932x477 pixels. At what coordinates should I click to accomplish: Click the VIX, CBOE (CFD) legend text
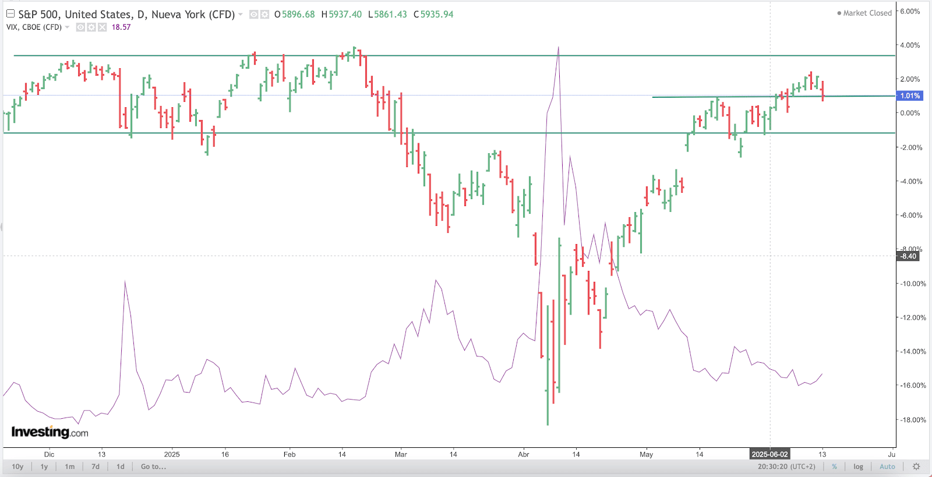[34, 27]
